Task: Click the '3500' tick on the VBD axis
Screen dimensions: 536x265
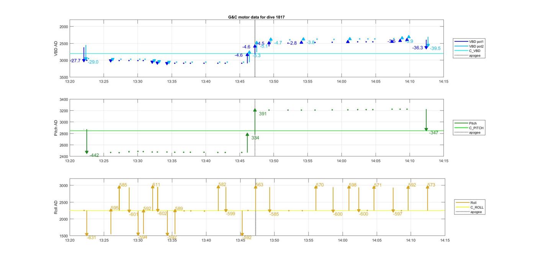Action: click(64, 77)
